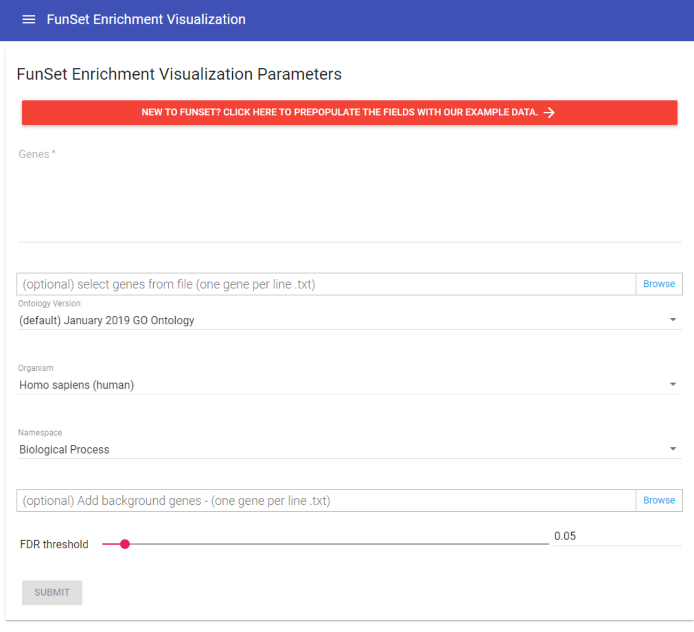Click the FunSet Enrichment Visualization Parameters heading

(x=179, y=74)
